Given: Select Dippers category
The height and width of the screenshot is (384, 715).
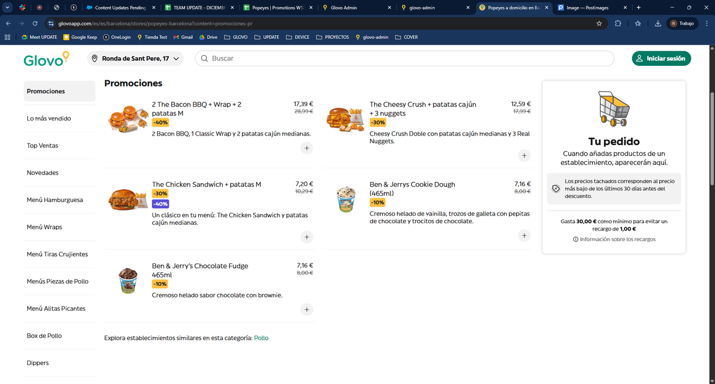Looking at the screenshot, I should 59,363.
